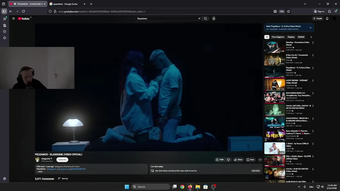Image resolution: width=340 pixels, height=191 pixels.
Task: Play the EL EFECTO Rauw Alejandro thumbnail
Action: (275, 136)
